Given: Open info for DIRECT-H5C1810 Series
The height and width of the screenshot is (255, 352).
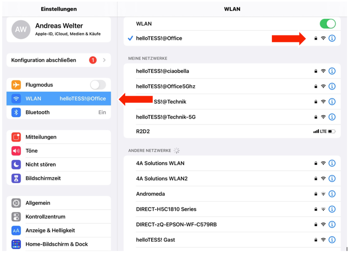Looking at the screenshot, I should (x=332, y=209).
